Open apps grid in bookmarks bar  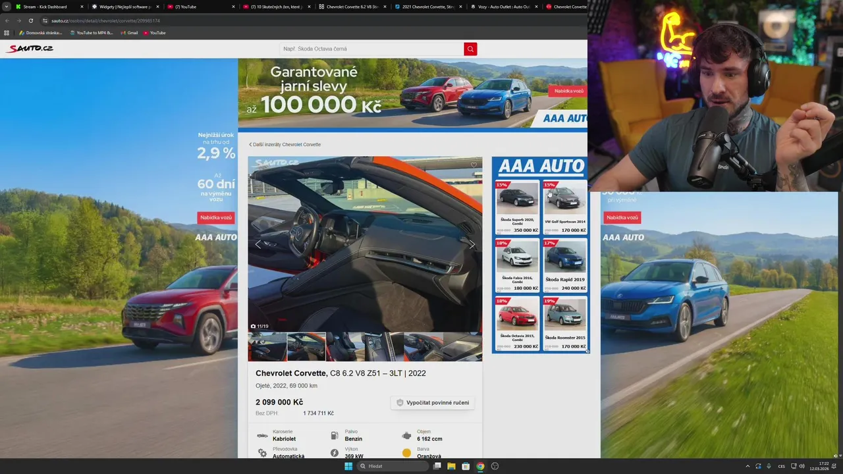7,32
